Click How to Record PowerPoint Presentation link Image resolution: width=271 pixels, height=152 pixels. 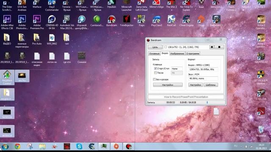(x=186, y=97)
